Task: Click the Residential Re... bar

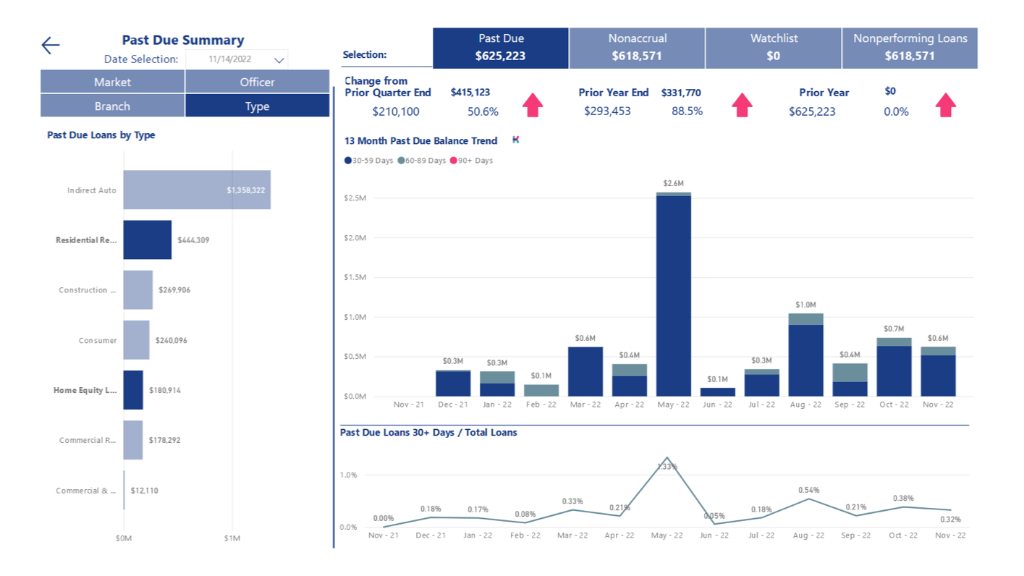Action: click(148, 240)
